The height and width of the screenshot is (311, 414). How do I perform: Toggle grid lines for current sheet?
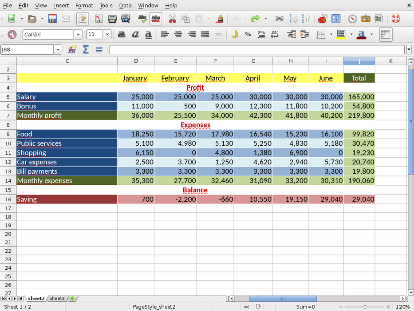coord(386,34)
